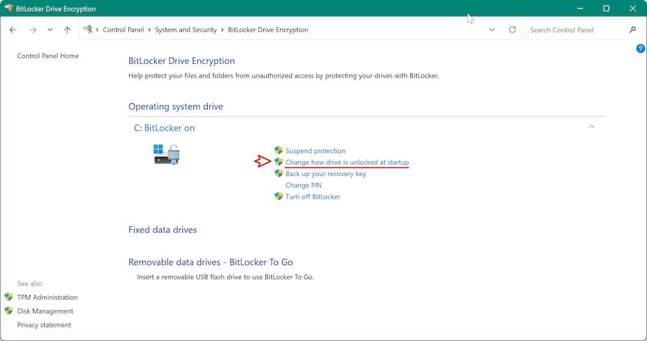Select BitLocker Drive Encryption breadcrumb
Image resolution: width=647 pixels, height=341 pixels.
pyautogui.click(x=268, y=30)
